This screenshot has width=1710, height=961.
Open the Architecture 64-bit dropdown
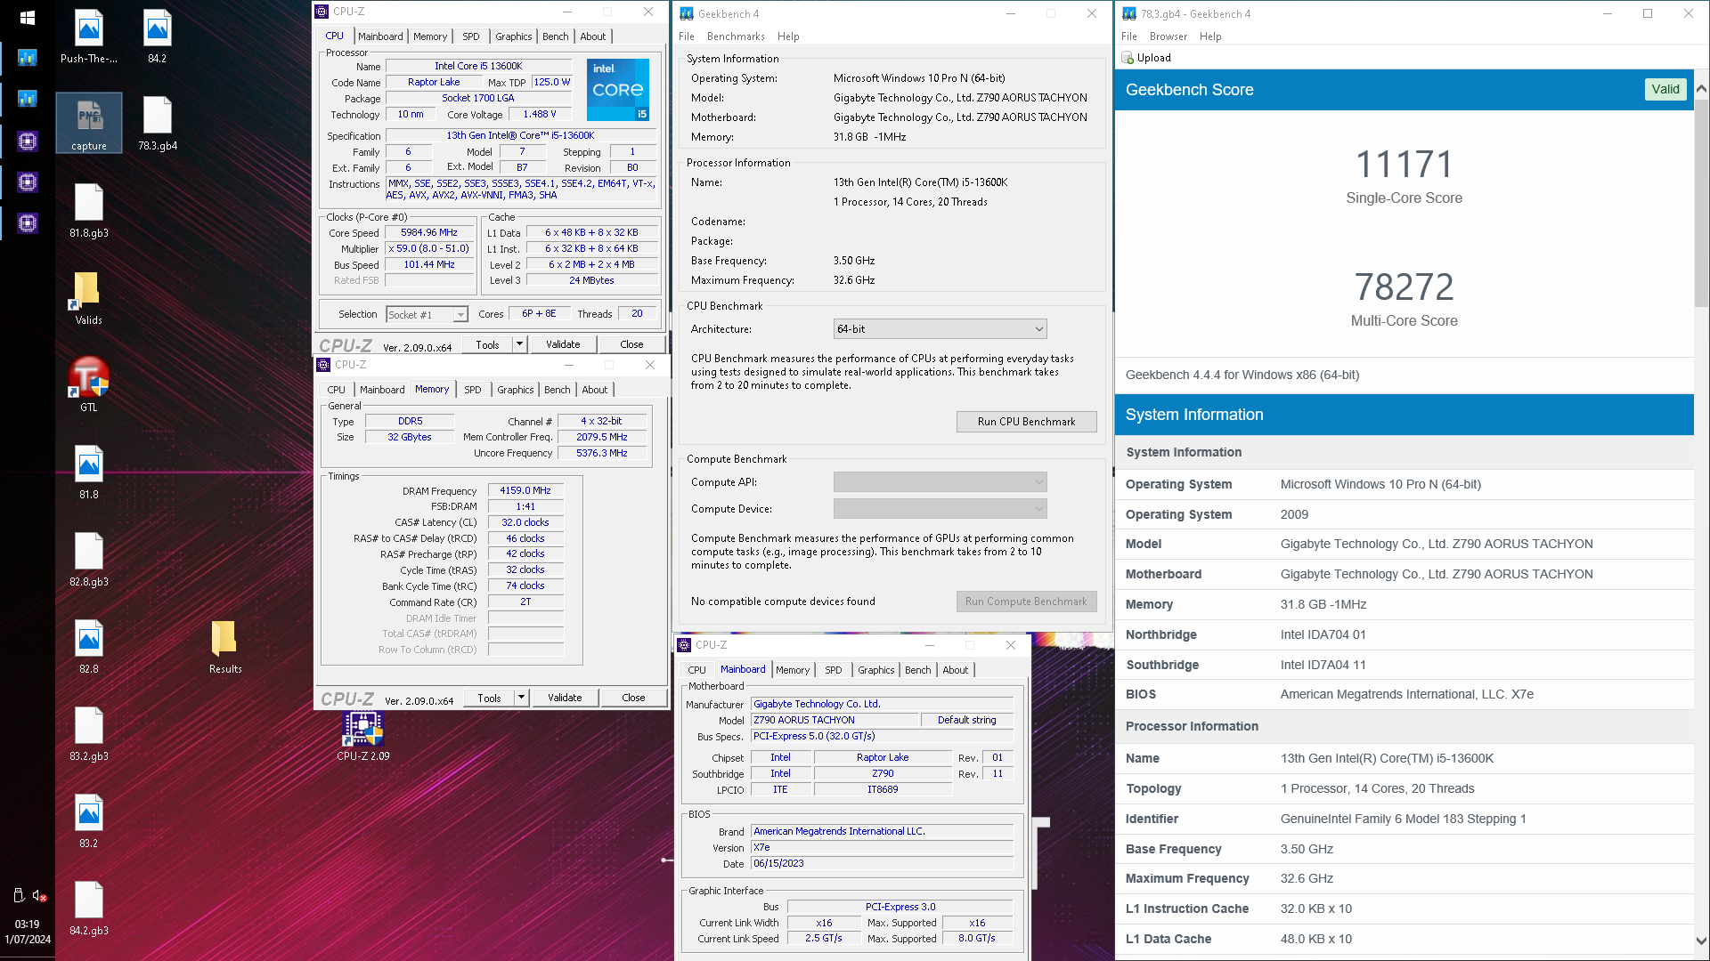tap(940, 329)
